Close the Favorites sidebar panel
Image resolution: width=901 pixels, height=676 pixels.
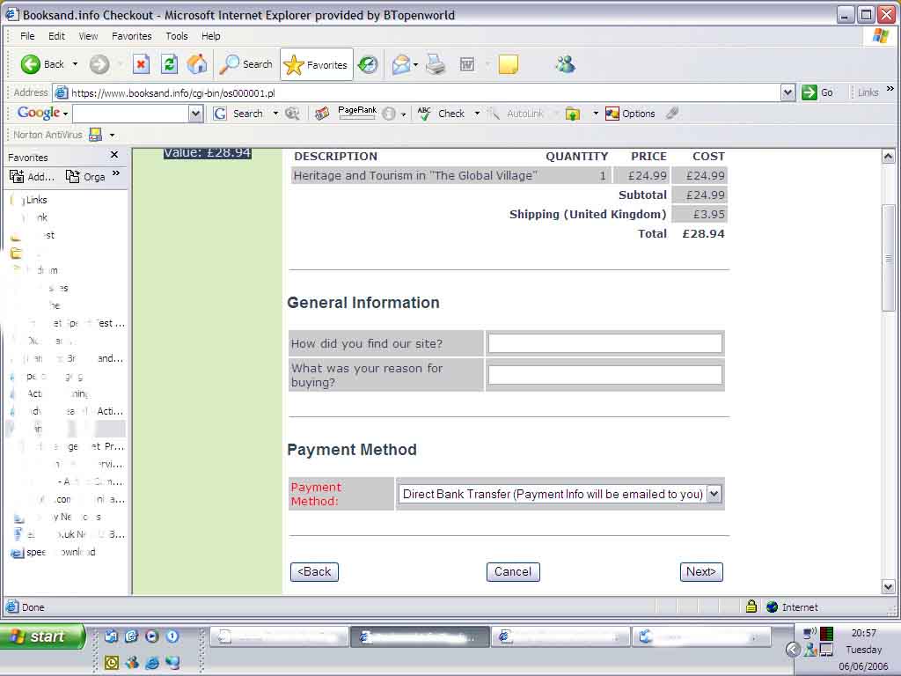114,156
